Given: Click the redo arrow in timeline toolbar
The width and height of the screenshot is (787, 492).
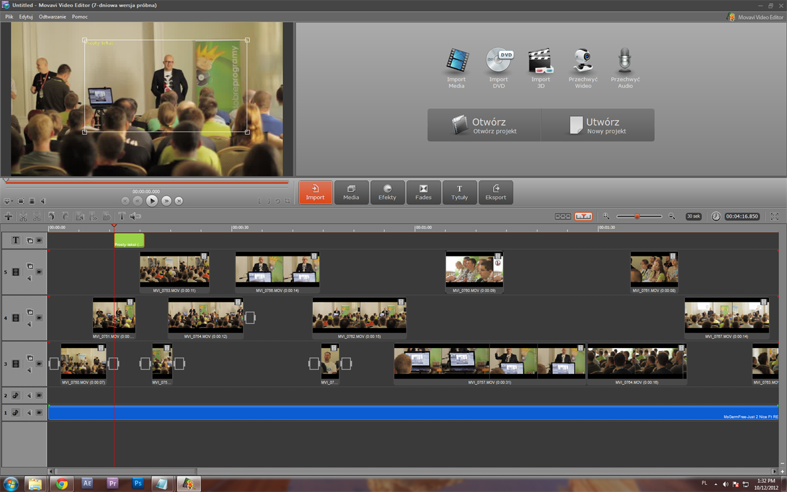Looking at the screenshot, I should (x=65, y=216).
